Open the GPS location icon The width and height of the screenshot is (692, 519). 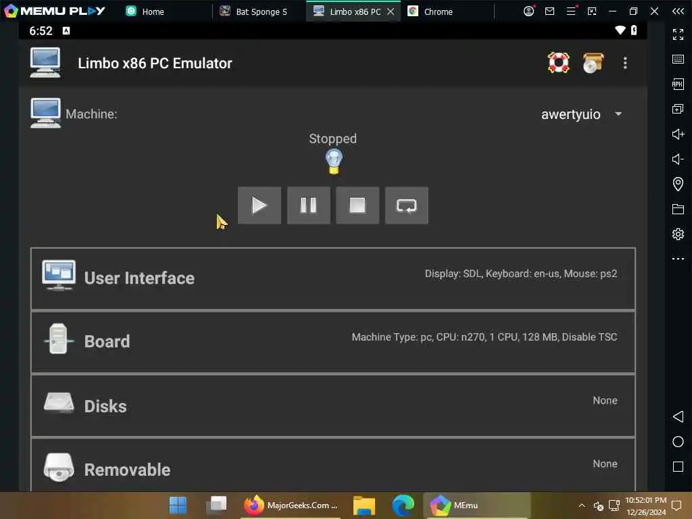678,184
